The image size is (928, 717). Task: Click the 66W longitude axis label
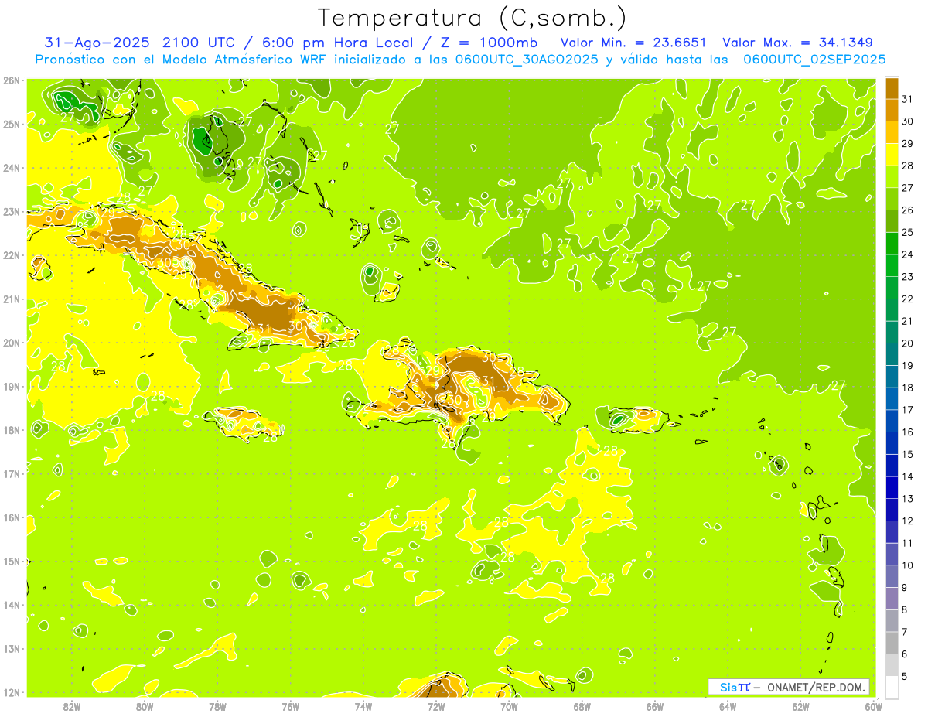(x=655, y=706)
